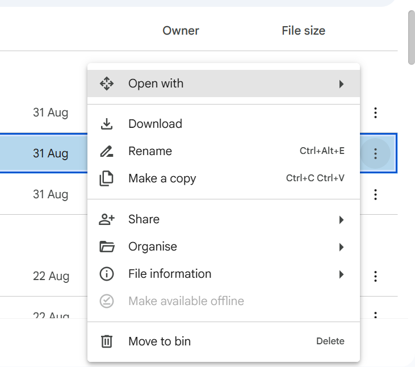Screen dimensions: 415x367
Task: Click the File information circle icon
Action: 106,274
